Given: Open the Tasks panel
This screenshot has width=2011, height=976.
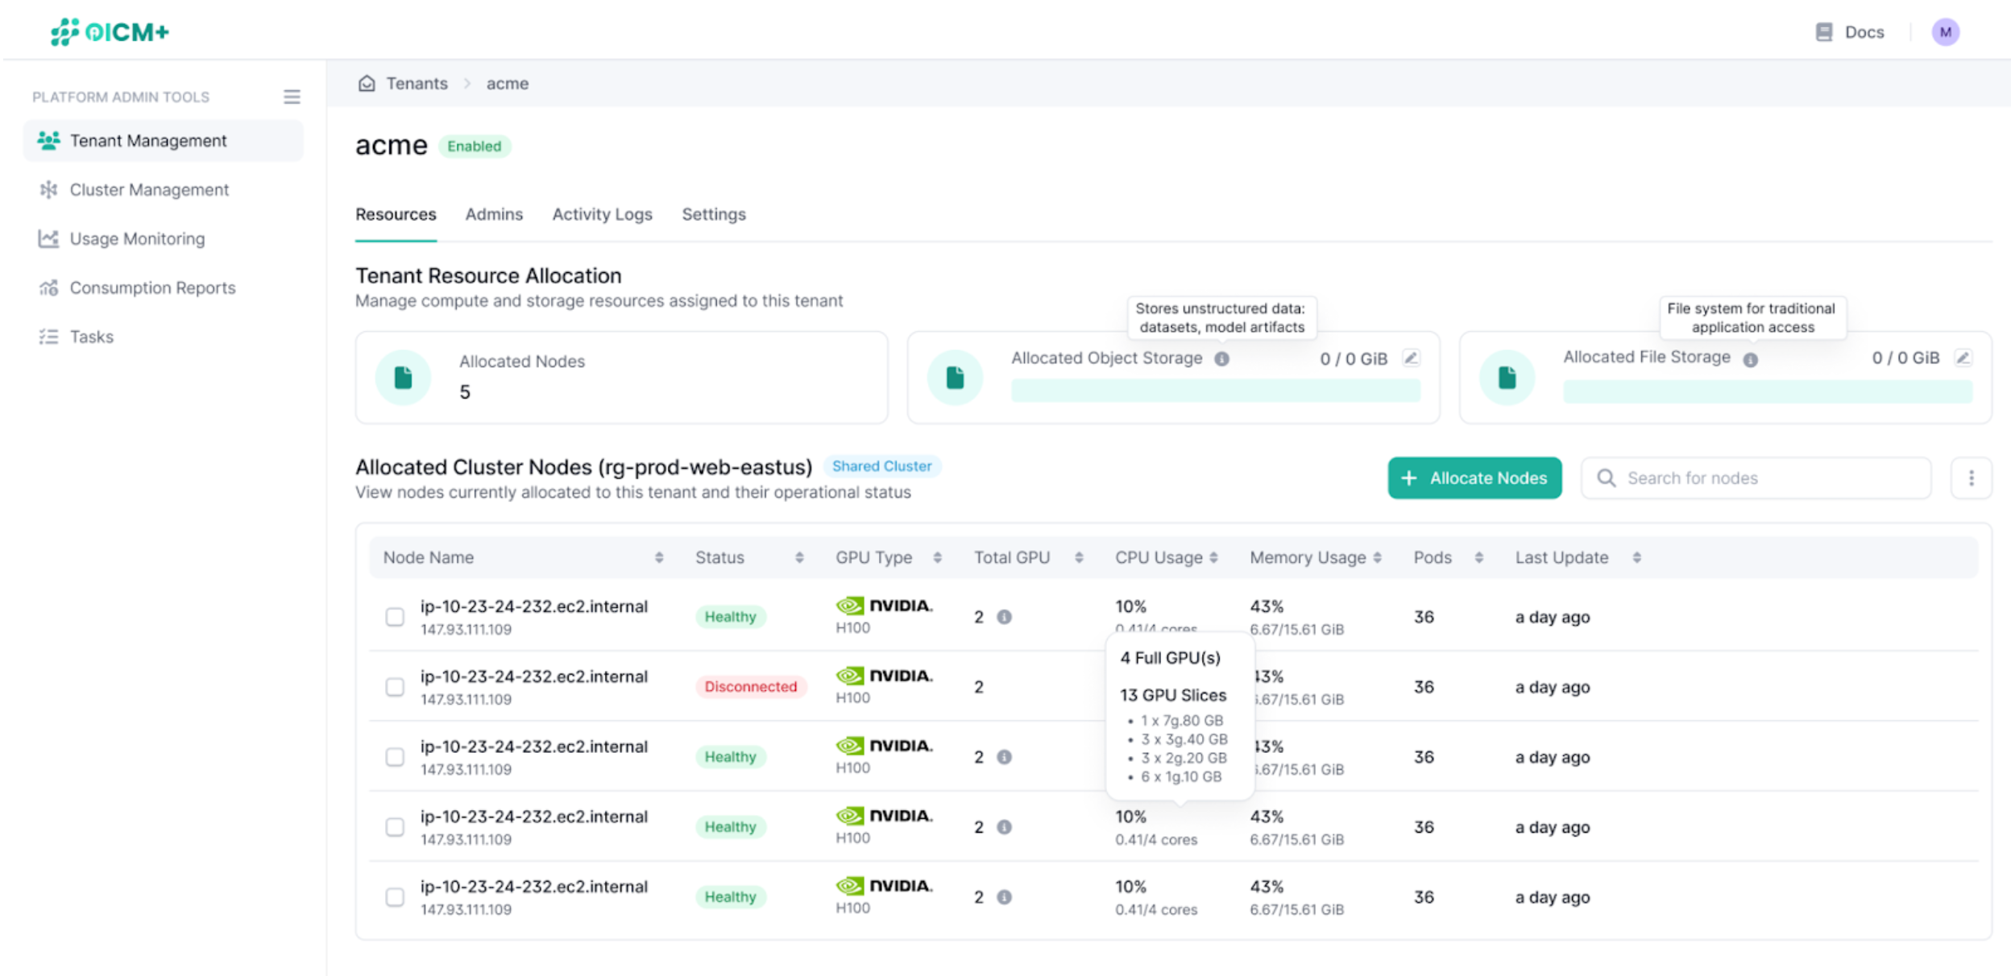Looking at the screenshot, I should click(91, 336).
